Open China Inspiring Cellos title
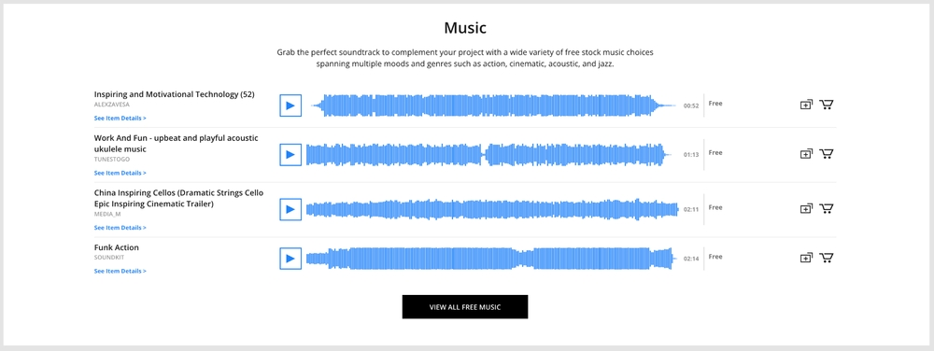This screenshot has height=351, width=934. pyautogui.click(x=178, y=198)
